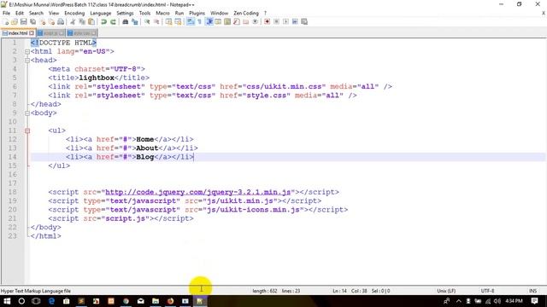Open the View menu
The height and width of the screenshot is (307, 547).
[x=54, y=13]
